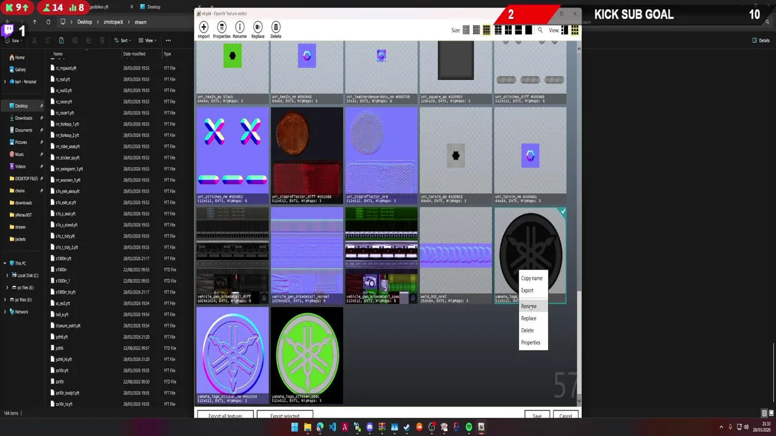Collapse the This PC tree node
The height and width of the screenshot is (436, 776).
5,263
